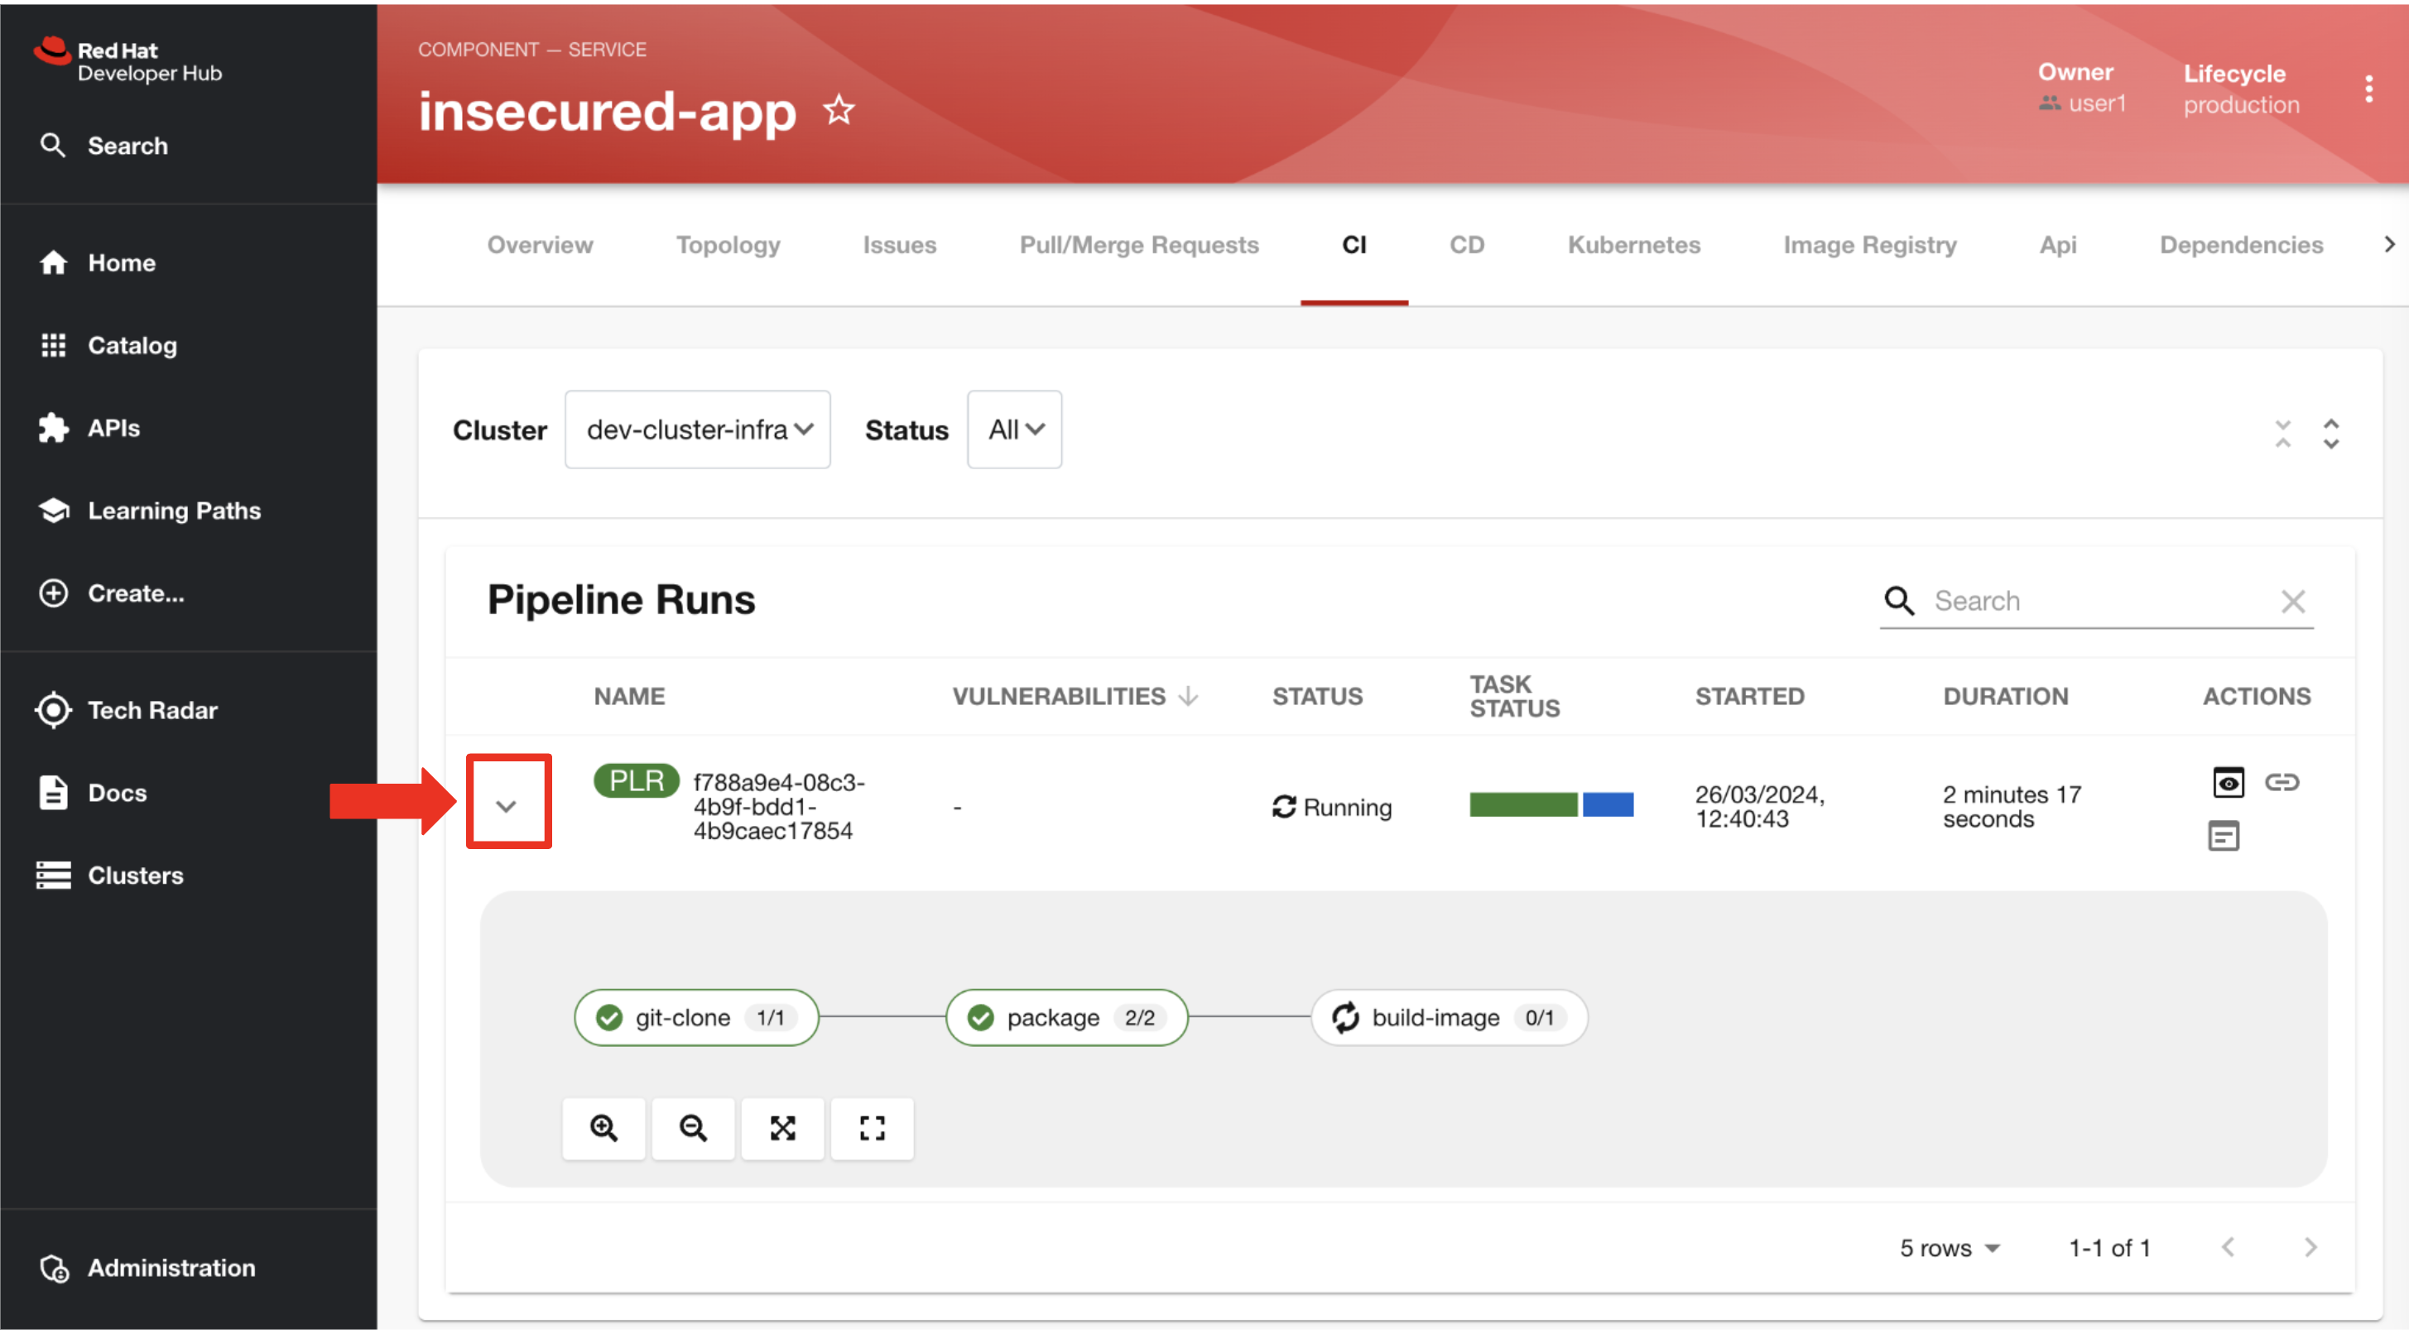Image resolution: width=2409 pixels, height=1334 pixels.
Task: Click the PLR badge
Action: click(636, 780)
